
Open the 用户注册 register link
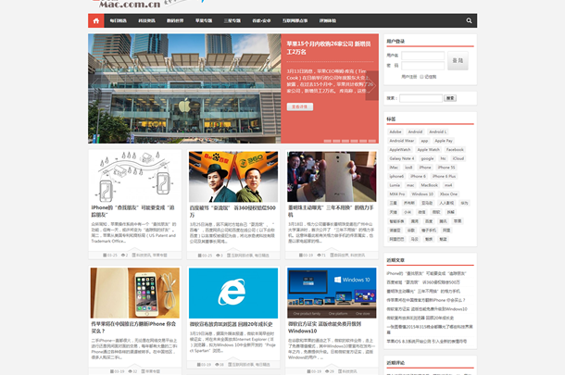[409, 77]
